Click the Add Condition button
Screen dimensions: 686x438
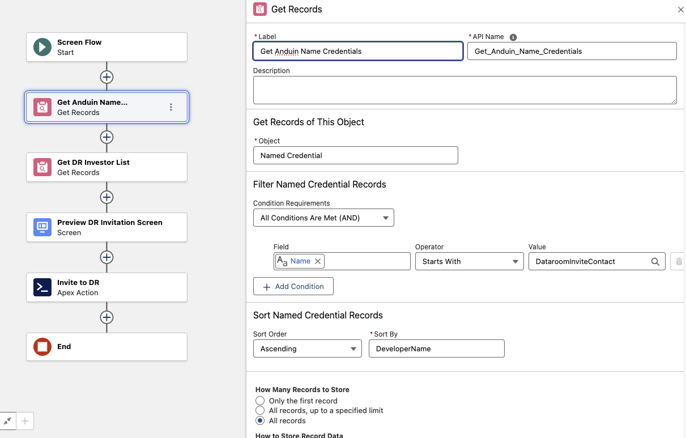pos(293,286)
